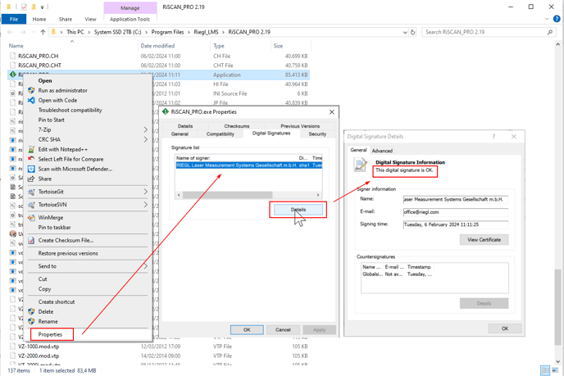The height and width of the screenshot is (376, 564).
Task: Click the address bar refresh icon
Action: point(413,33)
